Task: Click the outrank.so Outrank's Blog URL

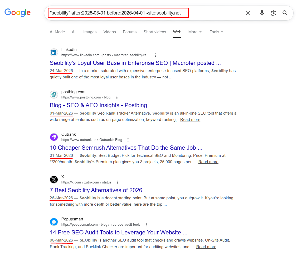Action: point(92,140)
